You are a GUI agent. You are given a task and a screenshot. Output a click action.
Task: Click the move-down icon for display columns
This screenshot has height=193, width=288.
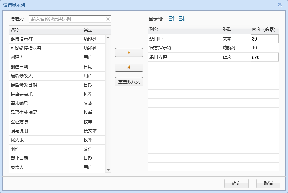[x=182, y=19]
